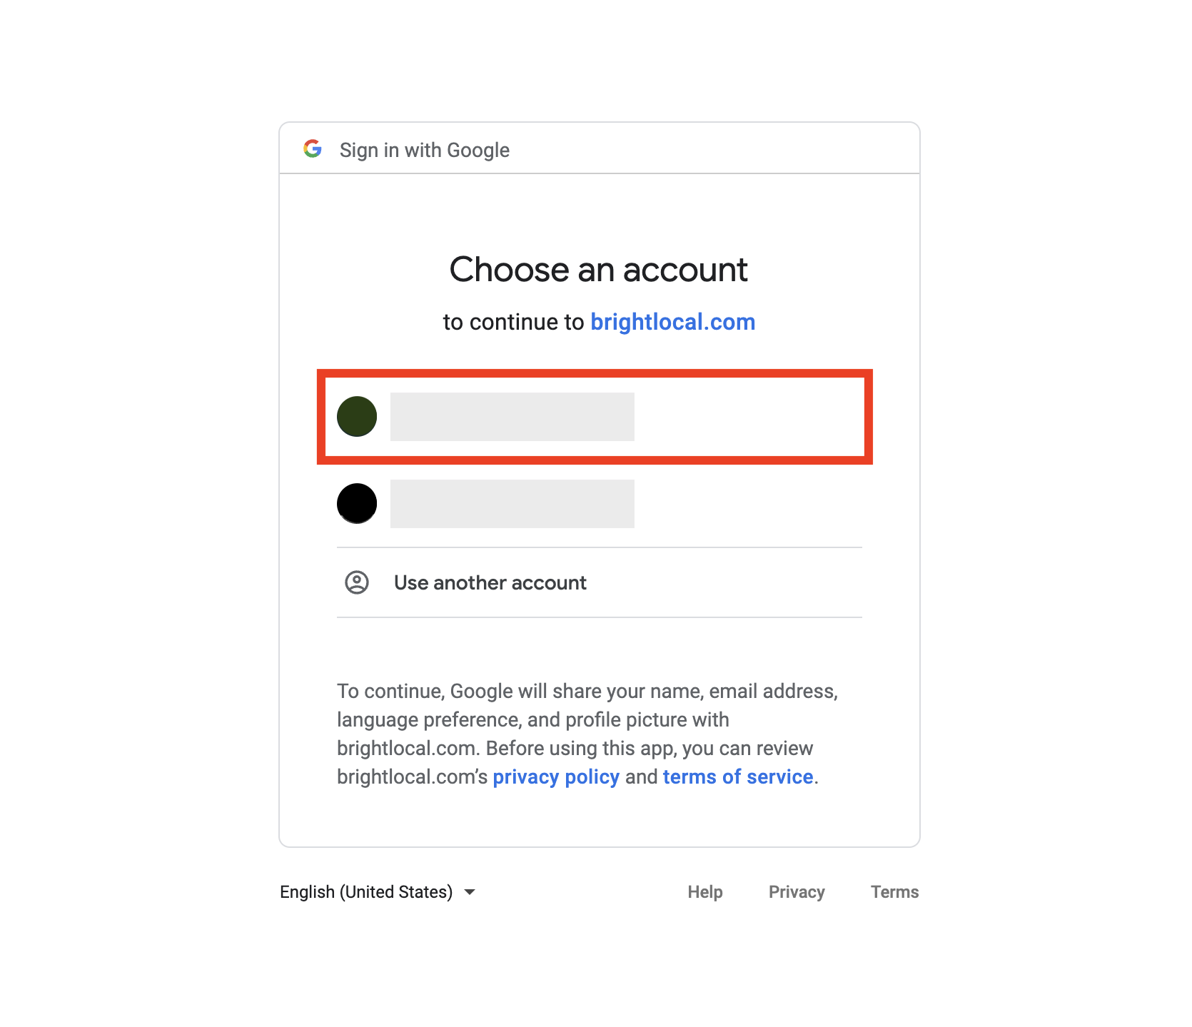Open the Help footer link
The image size is (1192, 1027).
(705, 892)
